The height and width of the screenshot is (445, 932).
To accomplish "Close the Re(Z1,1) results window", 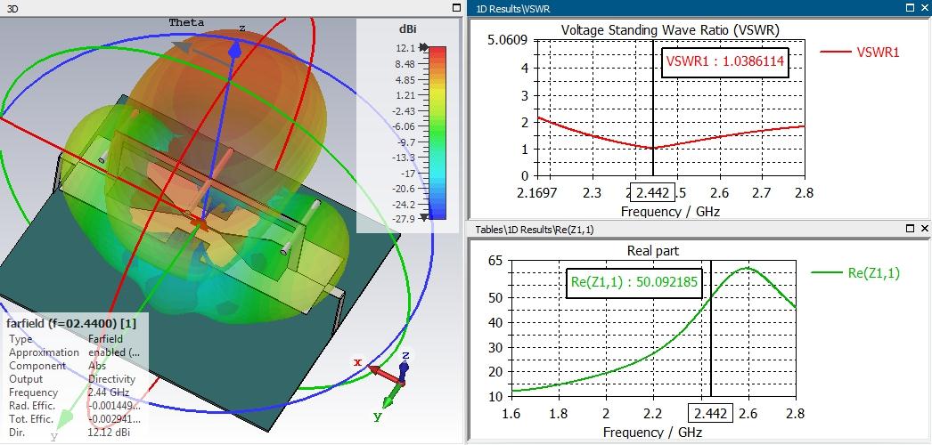I will click(x=924, y=229).
